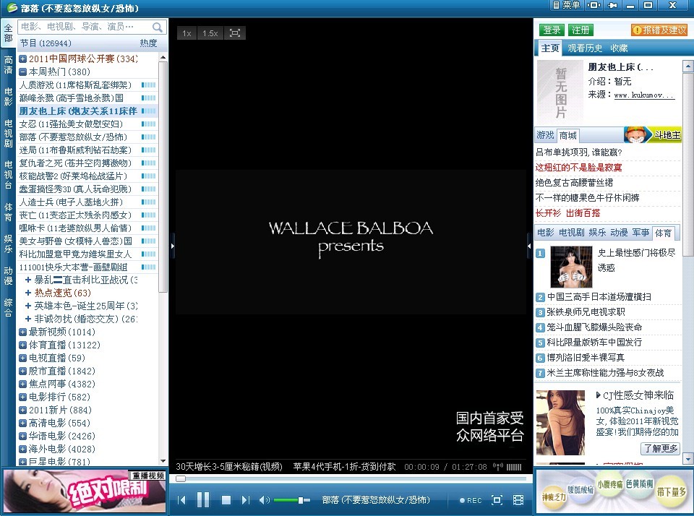This screenshot has width=694, height=516.
Task: Switch to mini-mode via title bar icon
Action: pyautogui.click(x=594, y=6)
